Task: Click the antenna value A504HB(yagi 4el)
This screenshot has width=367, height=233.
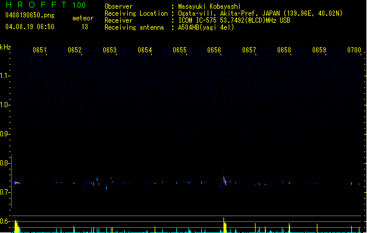Action: [206, 27]
